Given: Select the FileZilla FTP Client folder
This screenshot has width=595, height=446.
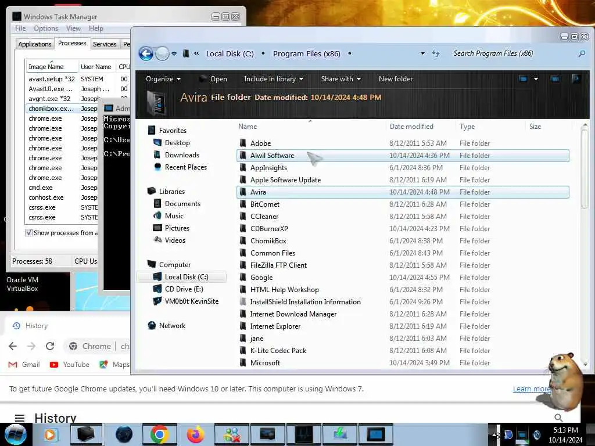Looking at the screenshot, I should 403,265.
